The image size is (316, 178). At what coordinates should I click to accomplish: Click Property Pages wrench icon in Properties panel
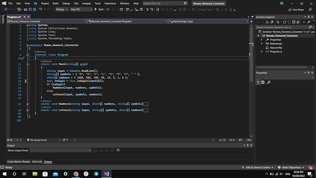tap(269, 82)
